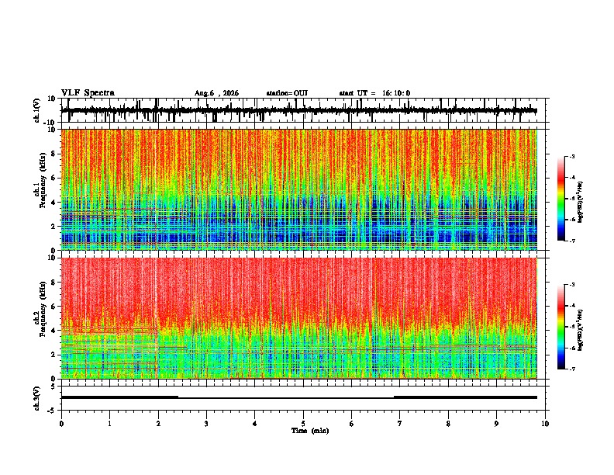614x475 pixels.
Task: Click the ch.2 color bar log(PSD) unit label
Action: (581, 330)
